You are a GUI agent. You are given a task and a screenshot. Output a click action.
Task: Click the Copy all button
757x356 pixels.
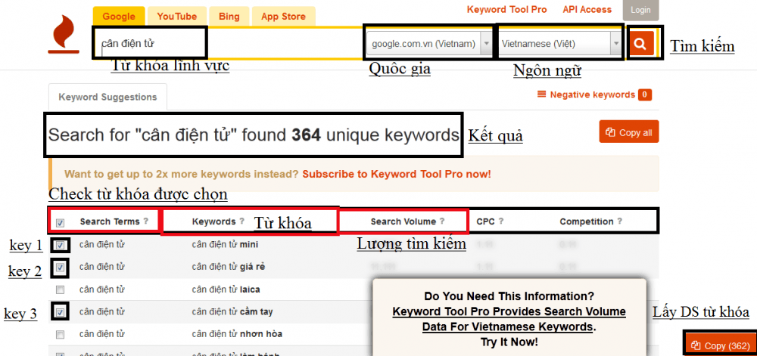coord(628,132)
